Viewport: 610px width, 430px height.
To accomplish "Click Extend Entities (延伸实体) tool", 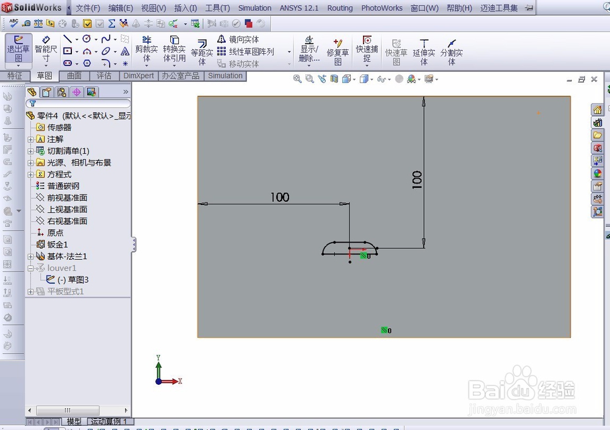I will 424,52.
